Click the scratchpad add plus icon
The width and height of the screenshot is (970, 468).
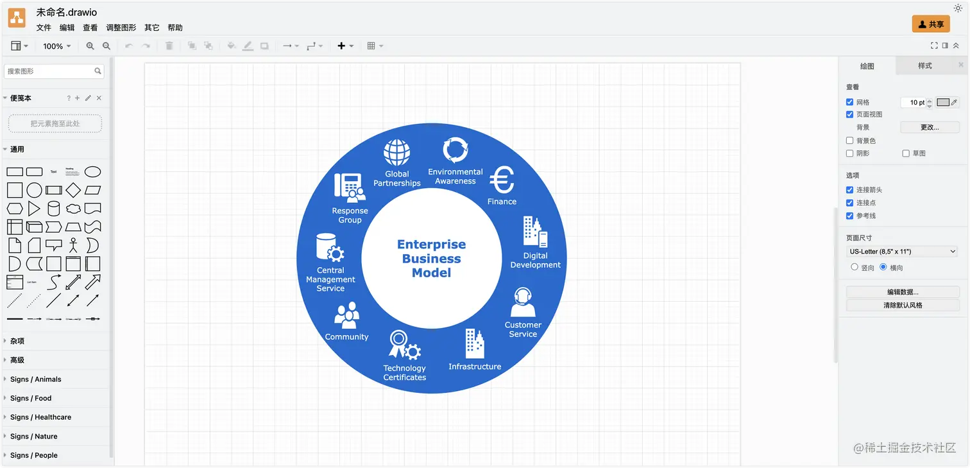(x=78, y=98)
